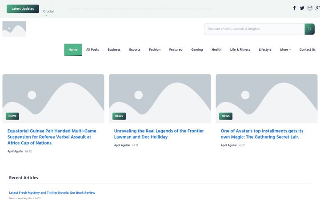Screen dimensions: 320x200
Task: Open Life & Fitness category
Action: coord(240,50)
